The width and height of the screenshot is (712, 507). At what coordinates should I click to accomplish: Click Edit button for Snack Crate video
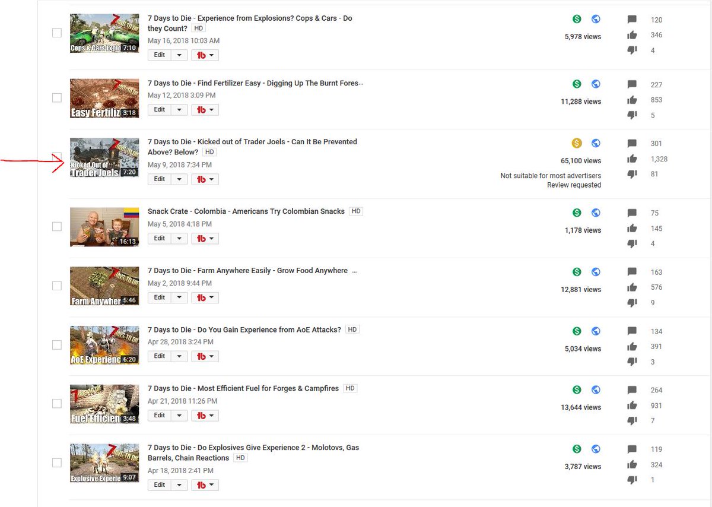pyautogui.click(x=160, y=239)
